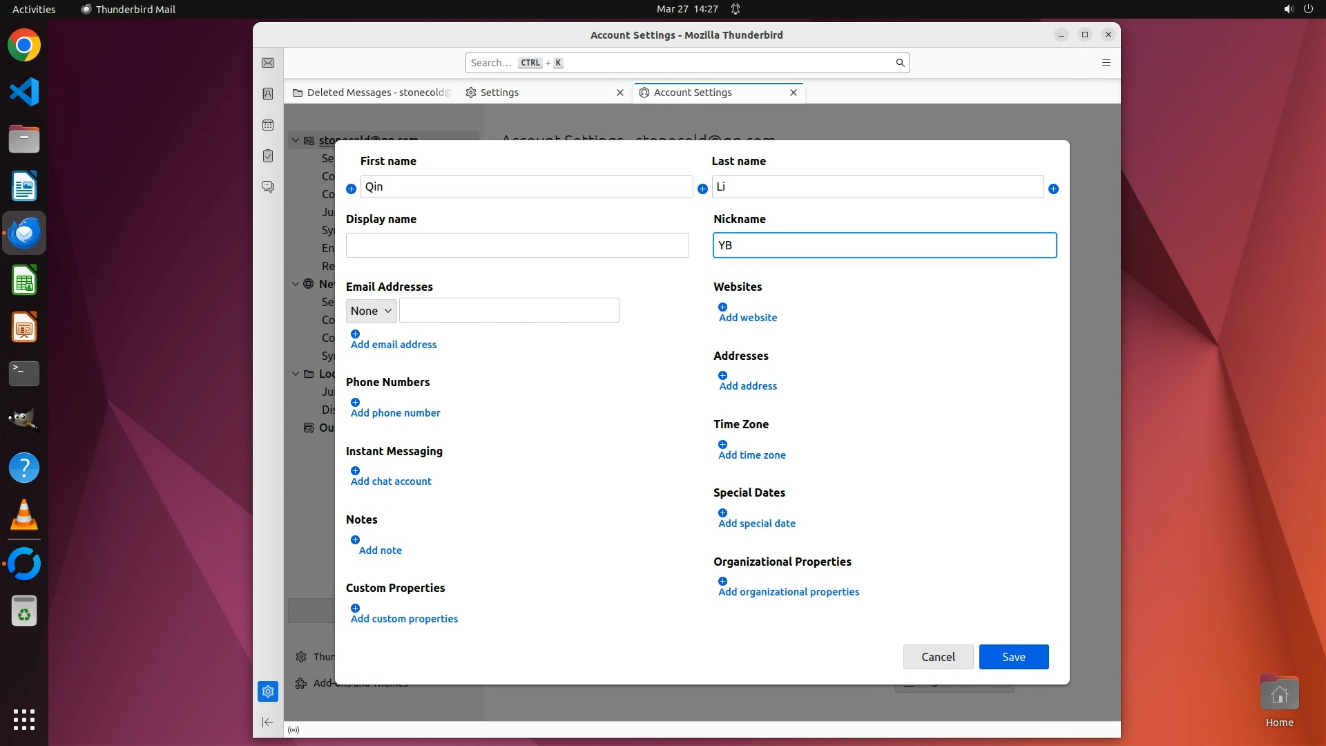Open the email type None dropdown
Viewport: 1326px width, 746px height.
(x=371, y=311)
